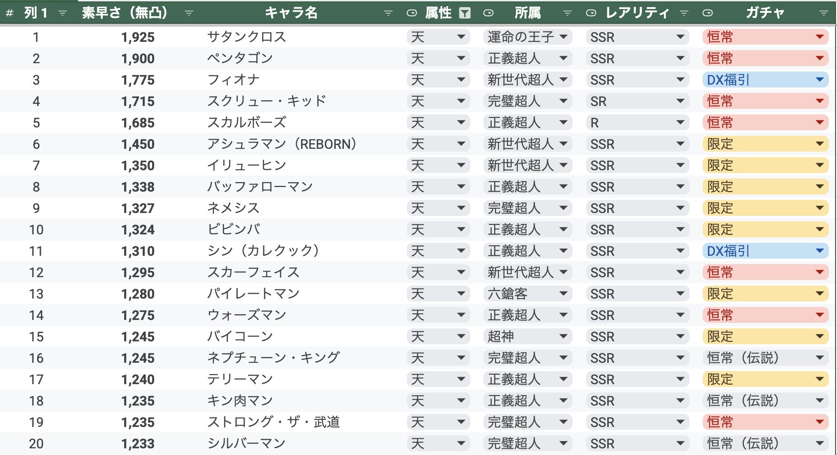Viewport: 837px width, 455px height.
Task: Open the filter icon for ガチャ column
Action: pyautogui.click(x=824, y=13)
